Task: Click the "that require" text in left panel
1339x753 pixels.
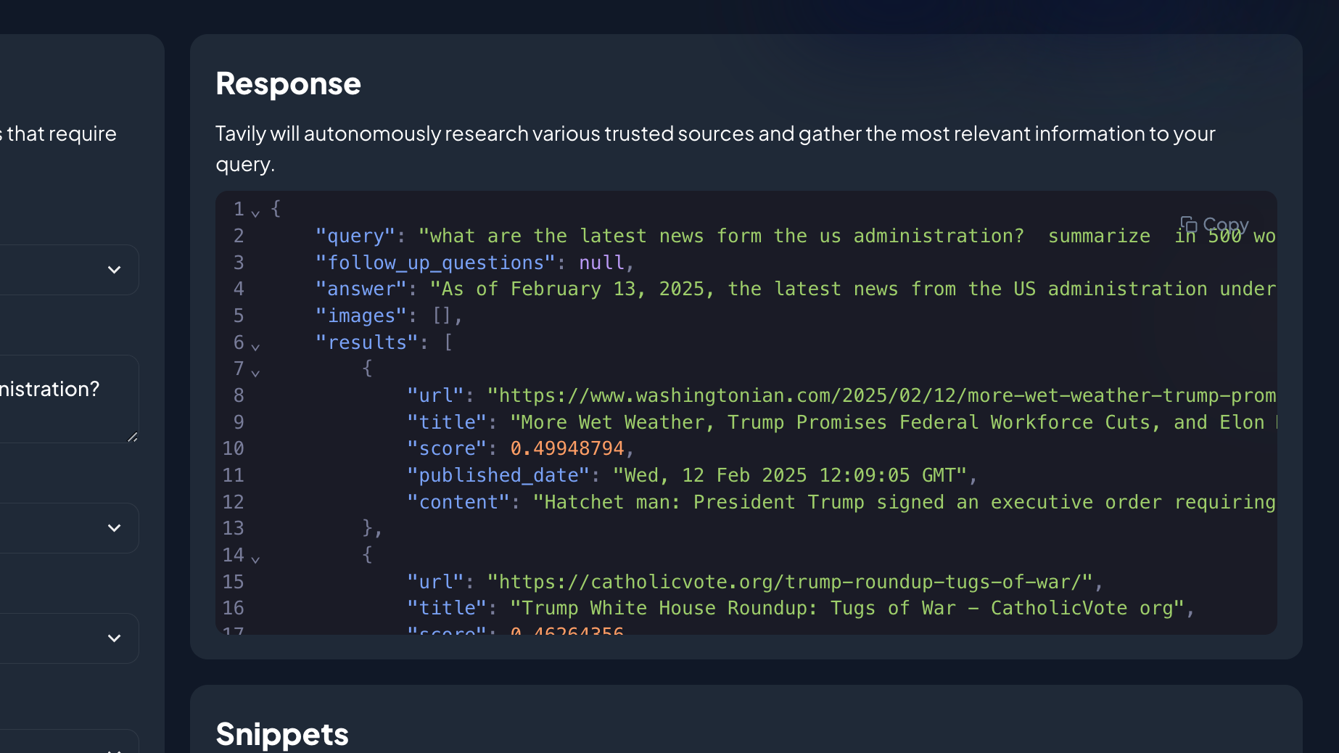Action: point(61,133)
